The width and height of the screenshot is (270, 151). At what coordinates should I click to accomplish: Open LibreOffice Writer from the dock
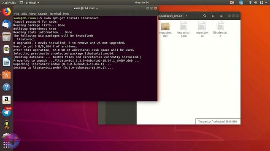pos(7,62)
